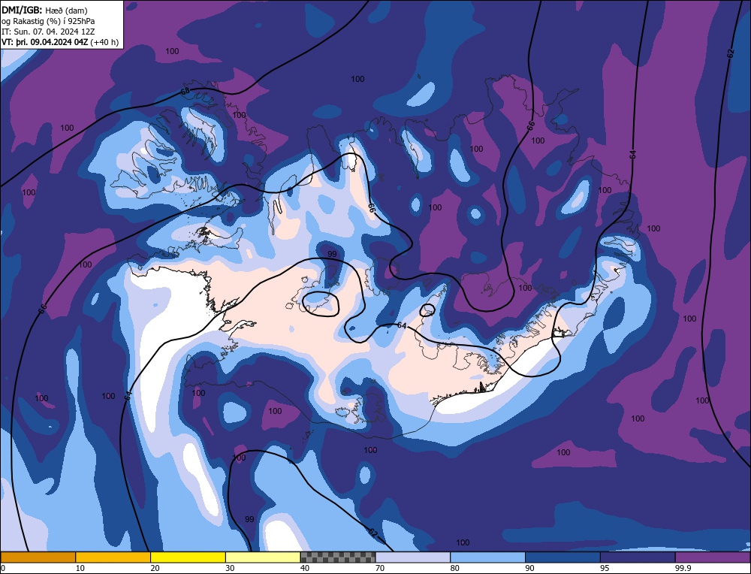Click the '0' legend scale value
The width and height of the screenshot is (751, 574).
tap(3, 568)
